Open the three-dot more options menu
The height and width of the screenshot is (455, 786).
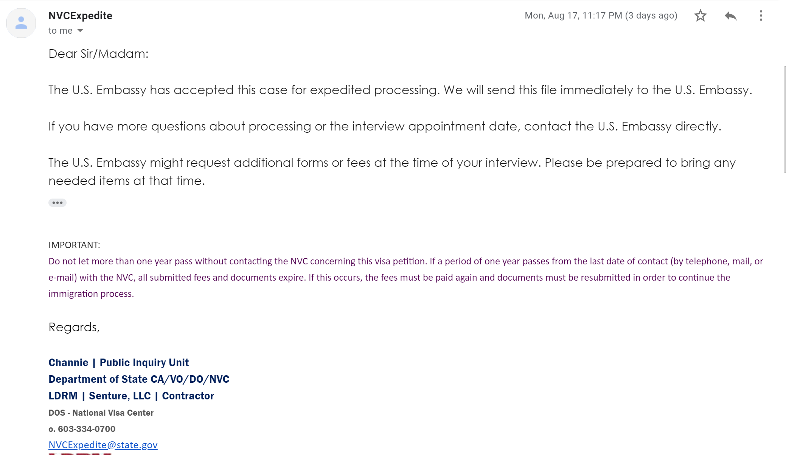tap(761, 16)
